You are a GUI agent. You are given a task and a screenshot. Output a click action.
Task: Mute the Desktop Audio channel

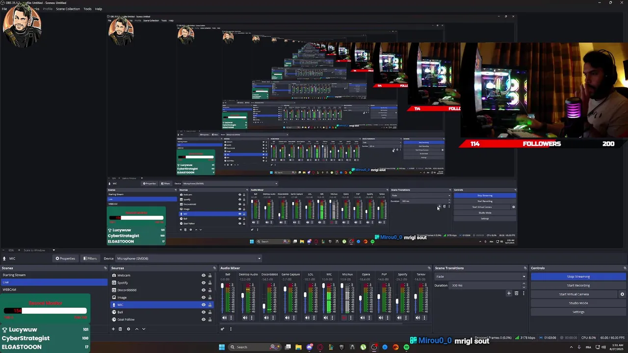pyautogui.click(x=246, y=318)
